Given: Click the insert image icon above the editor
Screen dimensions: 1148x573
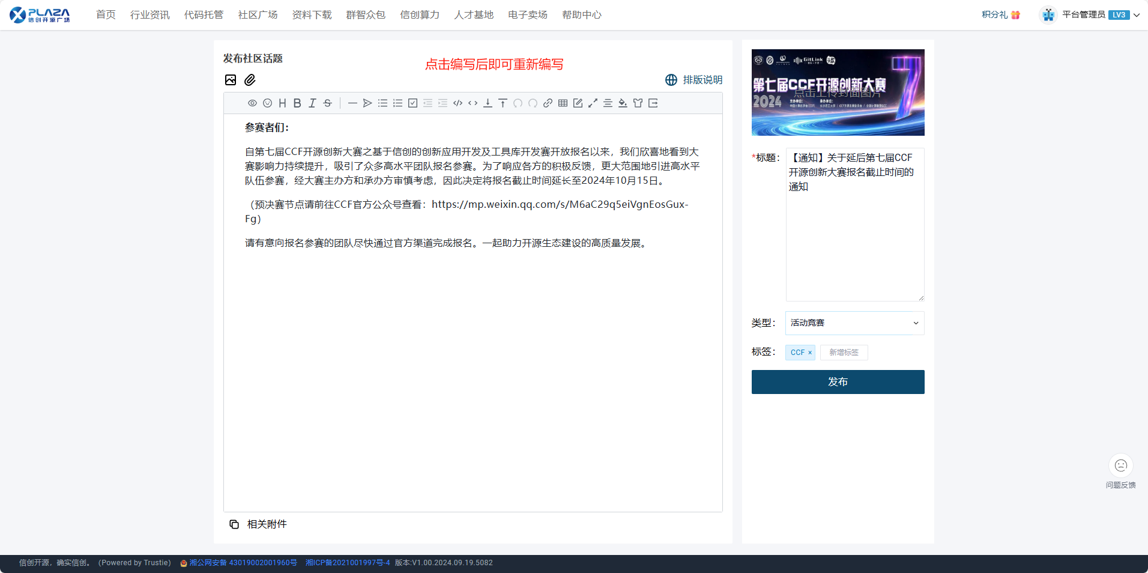Looking at the screenshot, I should point(231,80).
